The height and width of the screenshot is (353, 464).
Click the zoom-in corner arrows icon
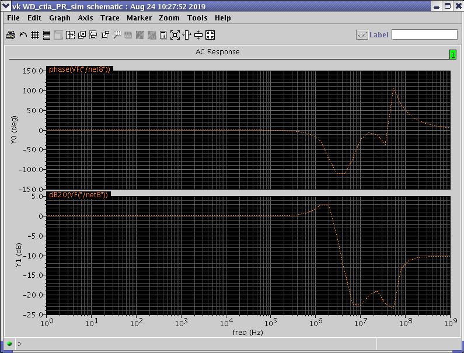[x=210, y=35]
